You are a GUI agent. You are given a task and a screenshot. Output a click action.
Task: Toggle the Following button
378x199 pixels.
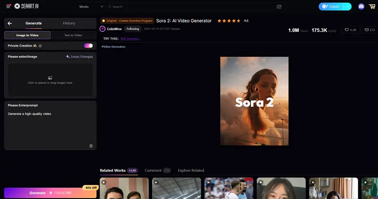(x=133, y=29)
